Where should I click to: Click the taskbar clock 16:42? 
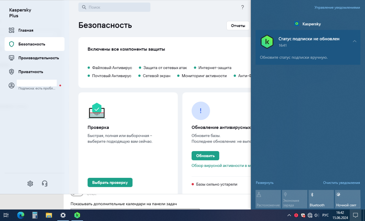coord(340,215)
